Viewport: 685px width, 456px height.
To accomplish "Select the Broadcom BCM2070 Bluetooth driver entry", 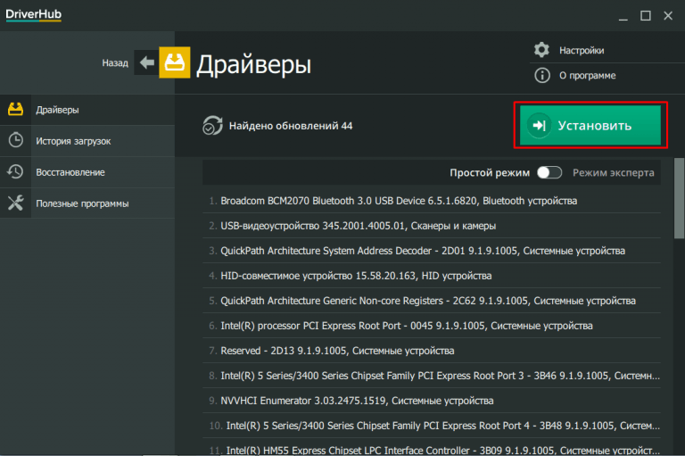I will (x=399, y=201).
